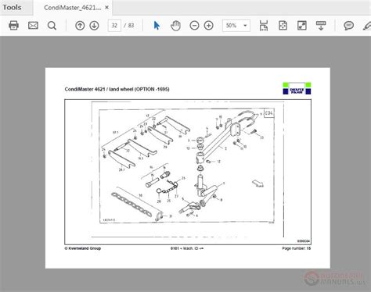Viewport: 371px width, 292px height.
Task: Click the Page number: 55 footer text
Action: tap(297, 248)
